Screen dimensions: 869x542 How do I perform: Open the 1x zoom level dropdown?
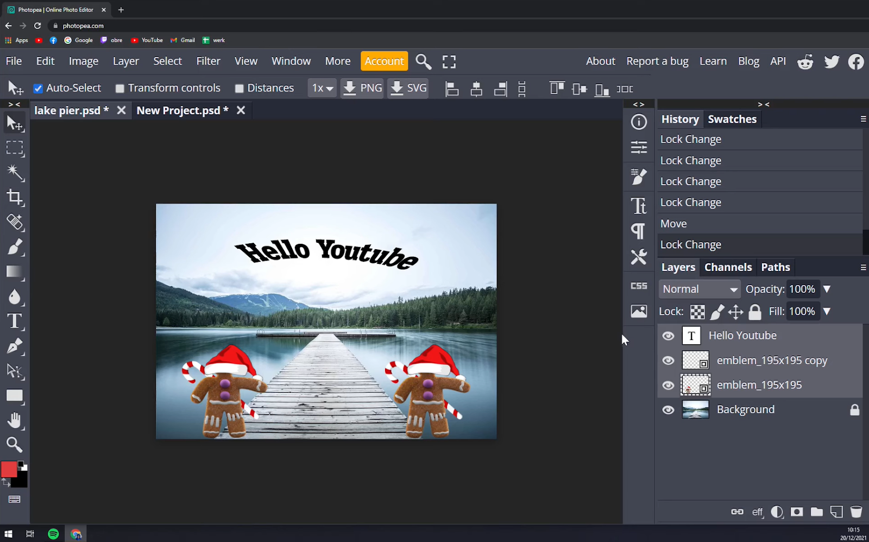[322, 87]
